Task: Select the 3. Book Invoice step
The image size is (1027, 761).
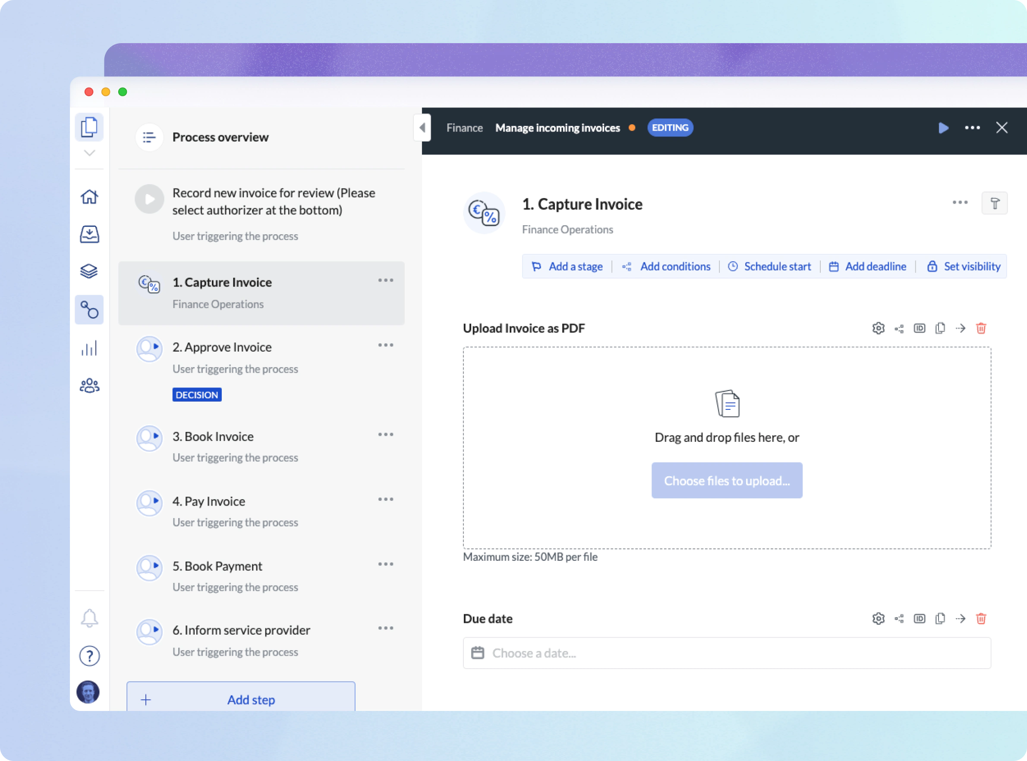Action: pyautogui.click(x=213, y=437)
